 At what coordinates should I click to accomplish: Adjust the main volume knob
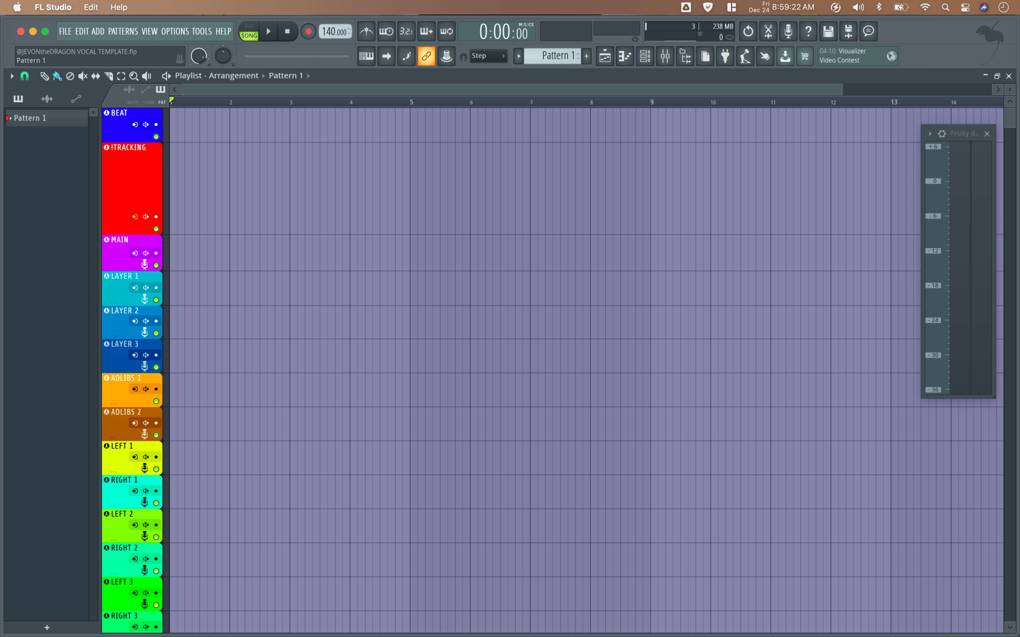[199, 56]
